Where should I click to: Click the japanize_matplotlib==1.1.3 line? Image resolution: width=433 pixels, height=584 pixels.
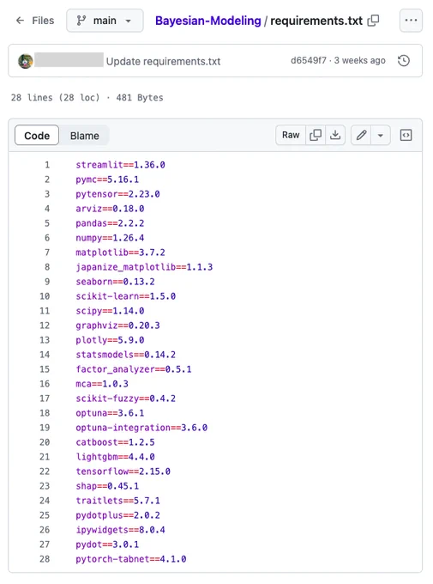tap(144, 267)
